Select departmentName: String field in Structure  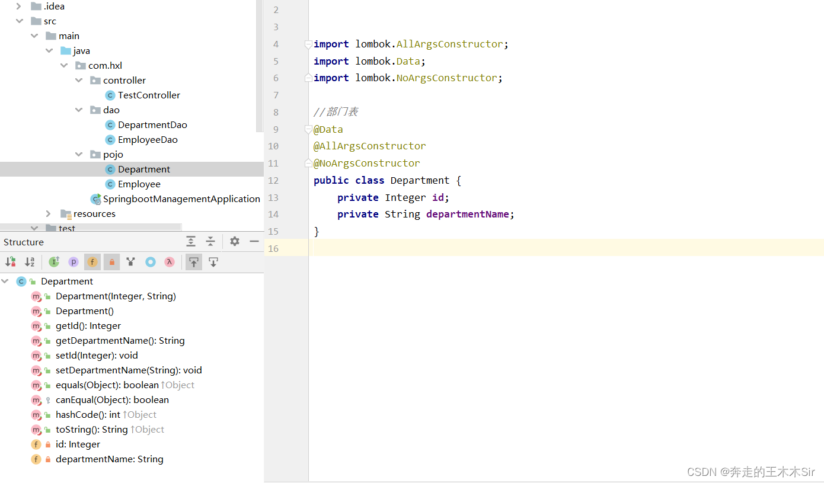(110, 459)
